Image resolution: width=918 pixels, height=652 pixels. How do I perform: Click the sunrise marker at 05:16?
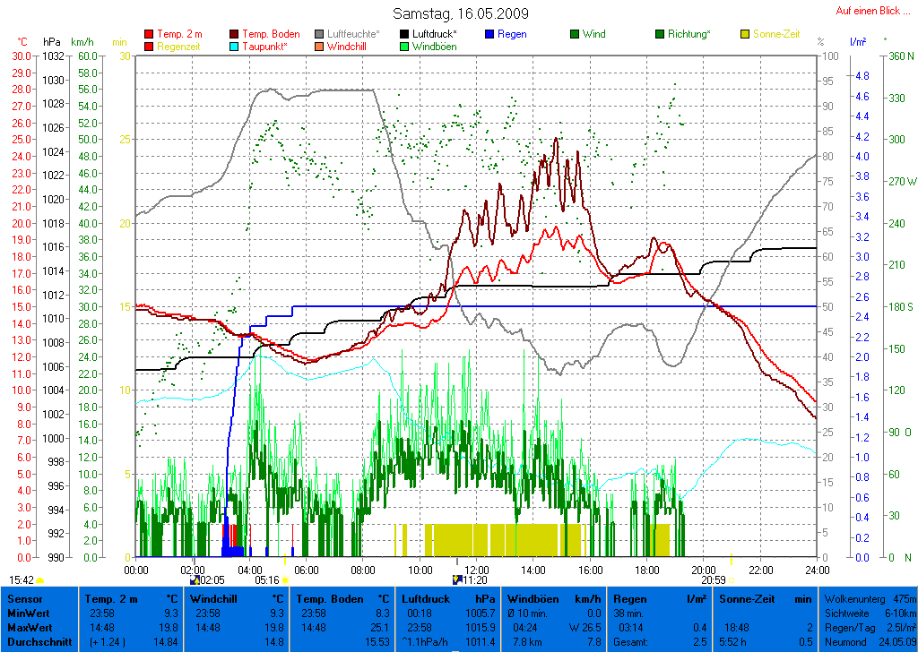pyautogui.click(x=286, y=579)
